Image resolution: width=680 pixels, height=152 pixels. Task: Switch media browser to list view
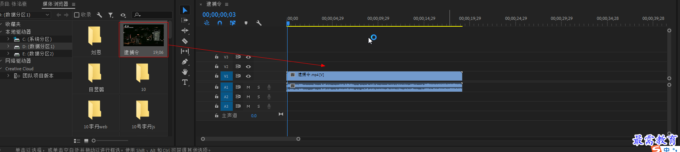pyautogui.click(x=77, y=141)
